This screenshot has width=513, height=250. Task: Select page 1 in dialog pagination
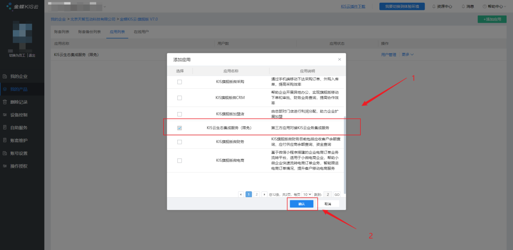249,194
